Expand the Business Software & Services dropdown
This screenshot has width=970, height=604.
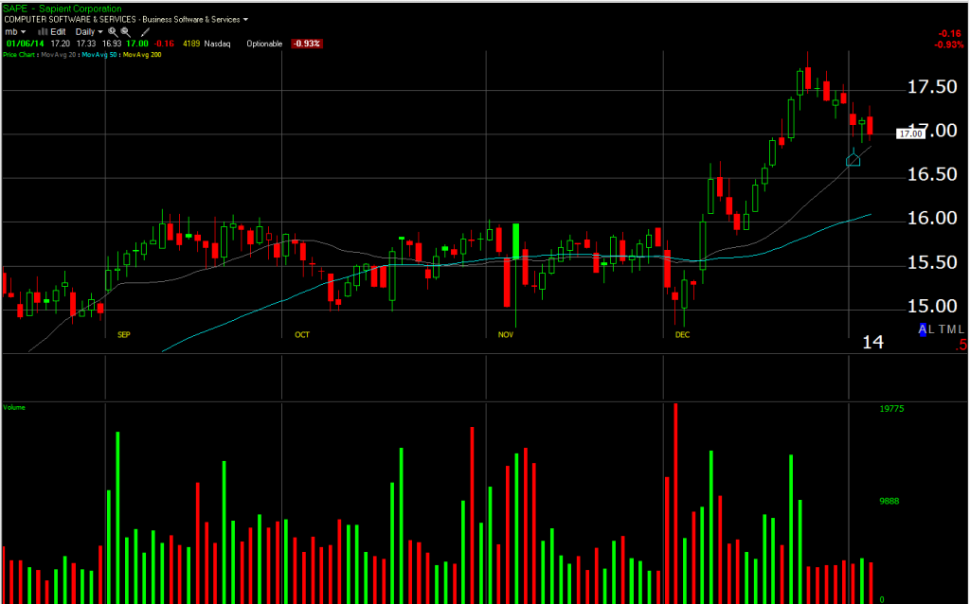pos(195,19)
